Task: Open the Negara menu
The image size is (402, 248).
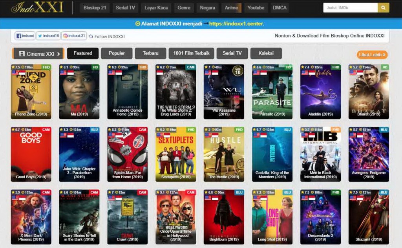Action: click(x=207, y=8)
